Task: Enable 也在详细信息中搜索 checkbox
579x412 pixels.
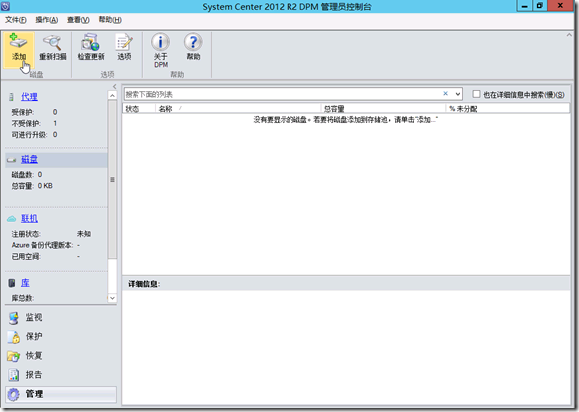Action: [476, 94]
